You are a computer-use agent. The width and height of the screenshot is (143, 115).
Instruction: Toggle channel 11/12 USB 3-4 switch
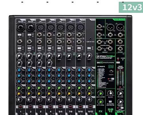click(89, 48)
